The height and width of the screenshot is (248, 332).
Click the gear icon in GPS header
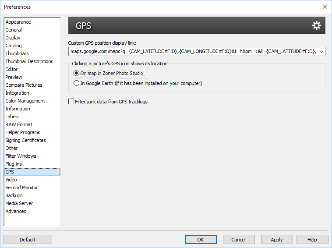[317, 25]
